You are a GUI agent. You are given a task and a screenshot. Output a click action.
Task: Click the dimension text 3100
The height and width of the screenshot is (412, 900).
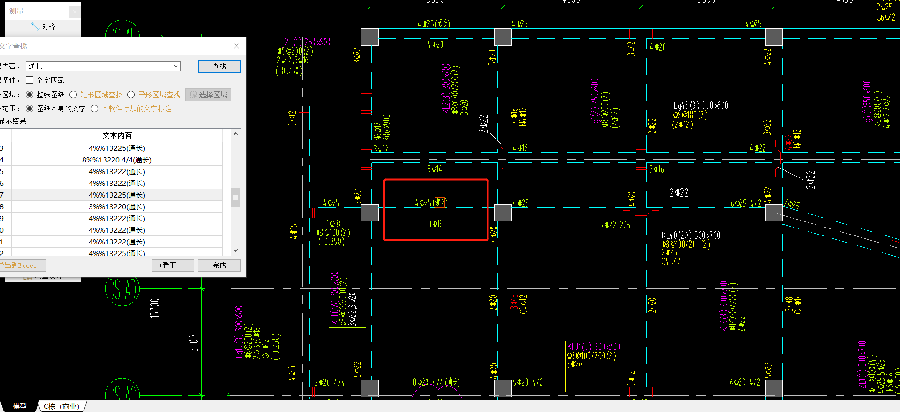click(193, 343)
